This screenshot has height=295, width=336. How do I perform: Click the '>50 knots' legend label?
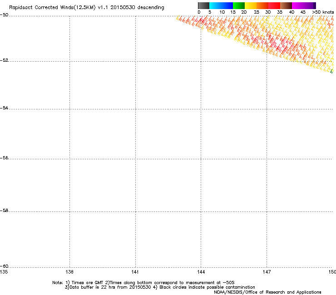pos(323,12)
